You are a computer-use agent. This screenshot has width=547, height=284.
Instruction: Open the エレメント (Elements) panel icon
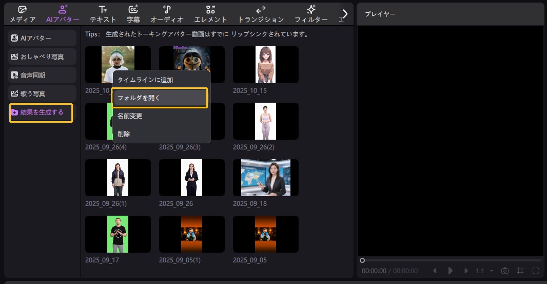coord(210,9)
